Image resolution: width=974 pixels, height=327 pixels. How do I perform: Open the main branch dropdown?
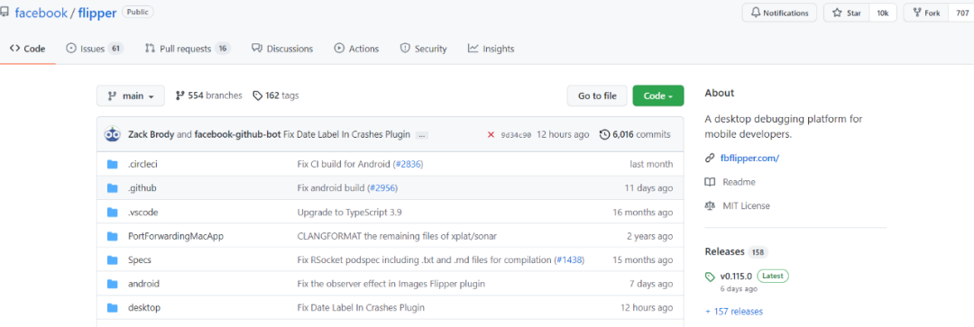pos(131,95)
